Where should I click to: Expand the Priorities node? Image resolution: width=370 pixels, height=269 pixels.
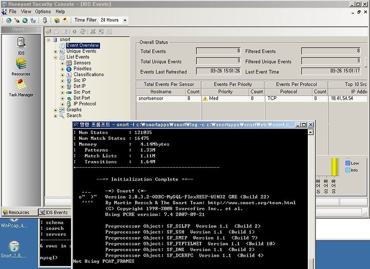pos(62,69)
